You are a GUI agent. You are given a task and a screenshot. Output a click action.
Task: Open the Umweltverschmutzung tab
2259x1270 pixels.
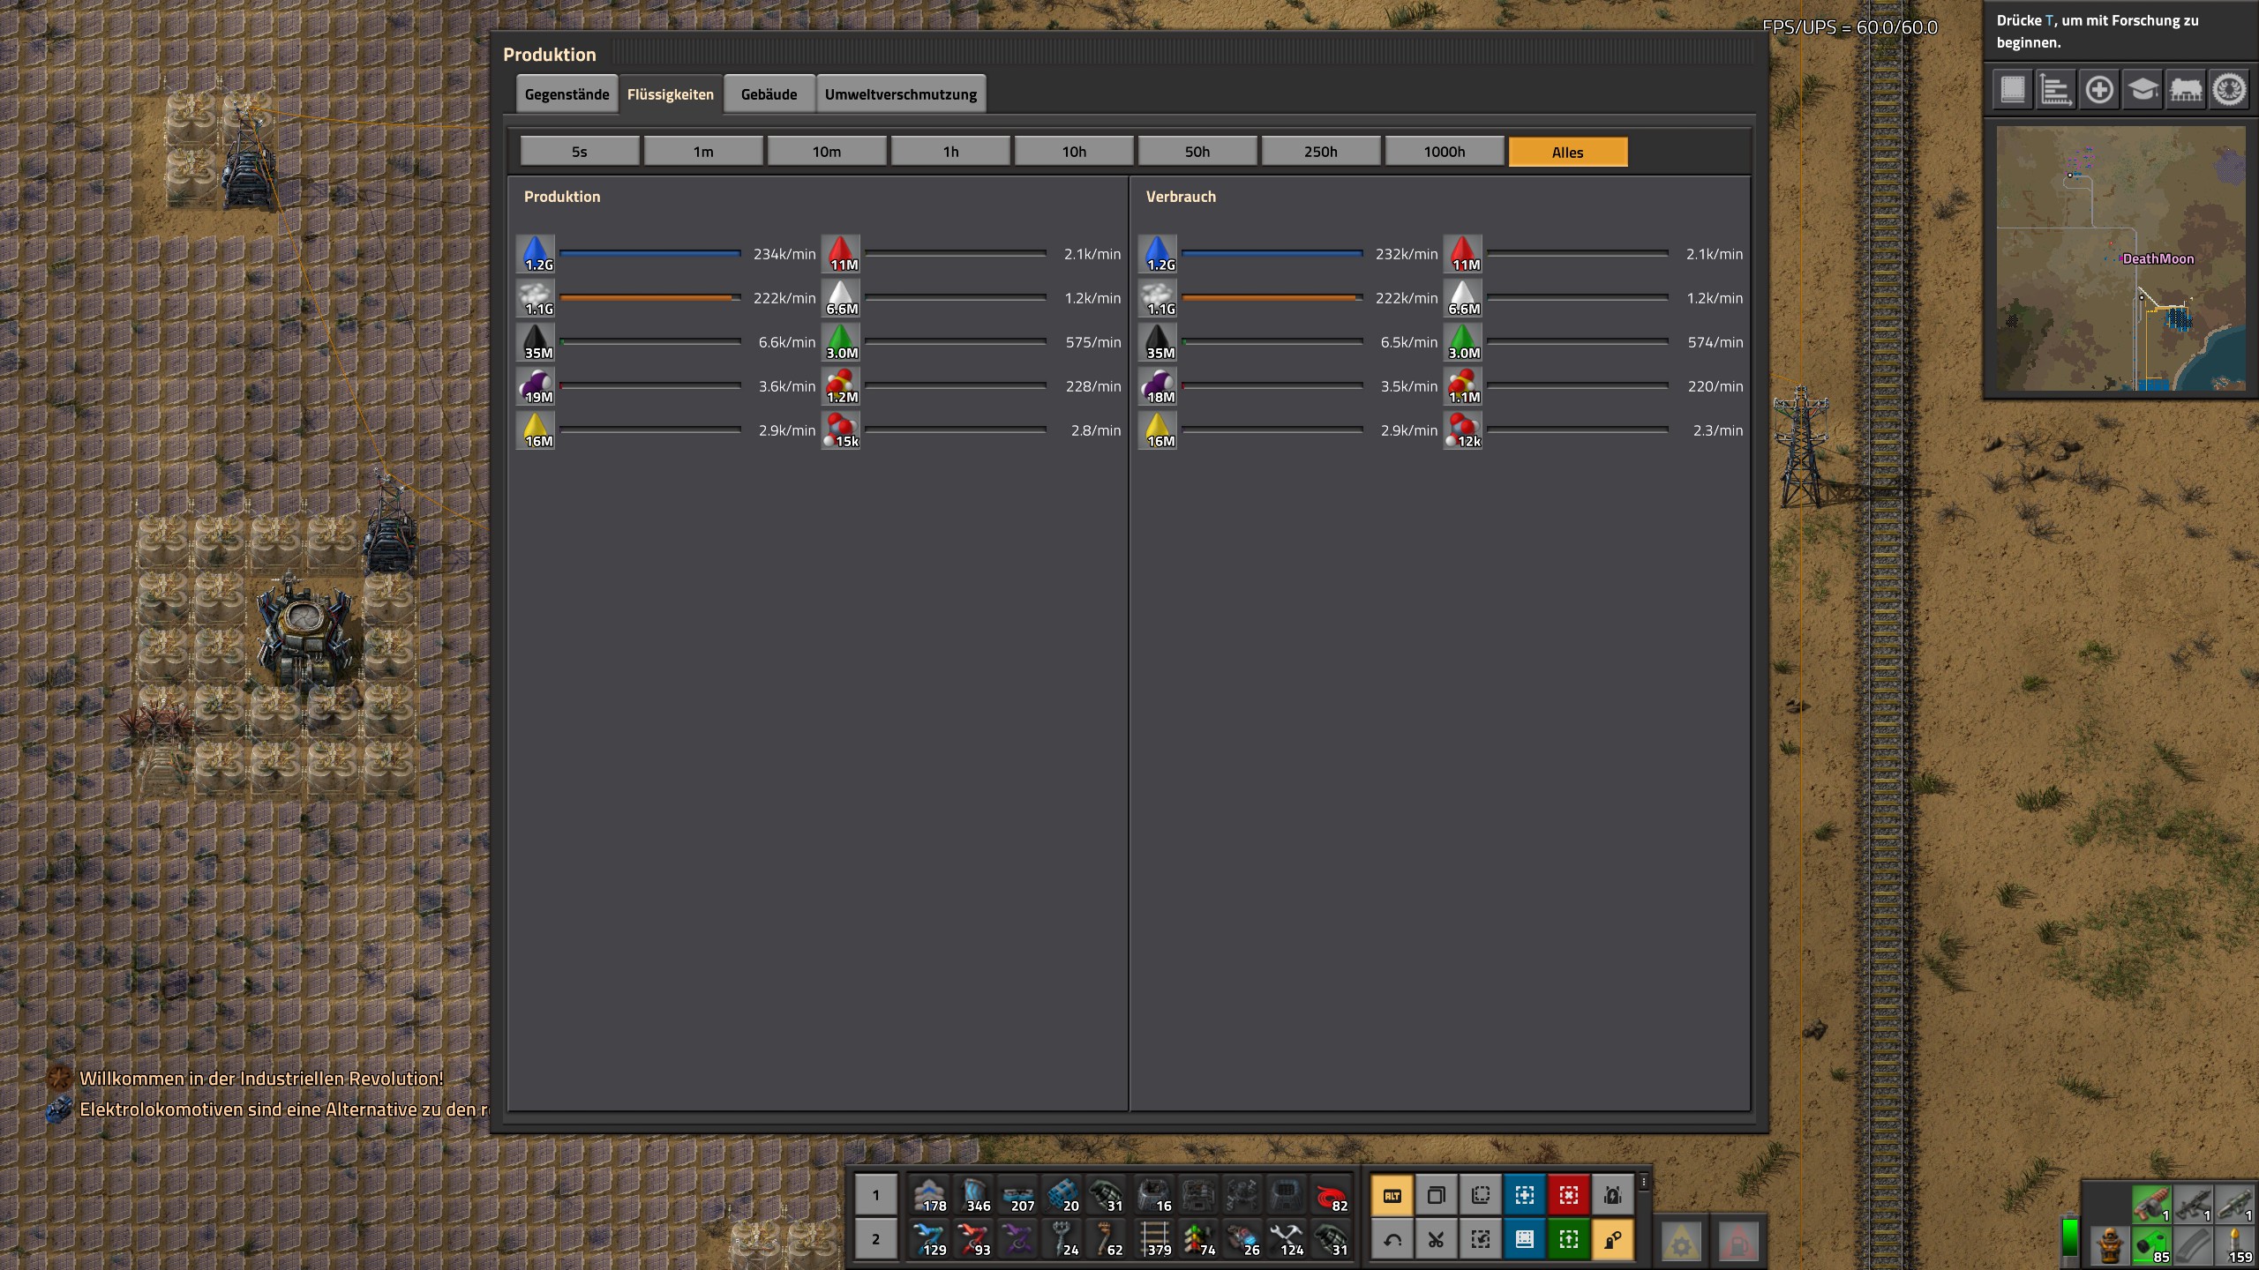point(901,94)
